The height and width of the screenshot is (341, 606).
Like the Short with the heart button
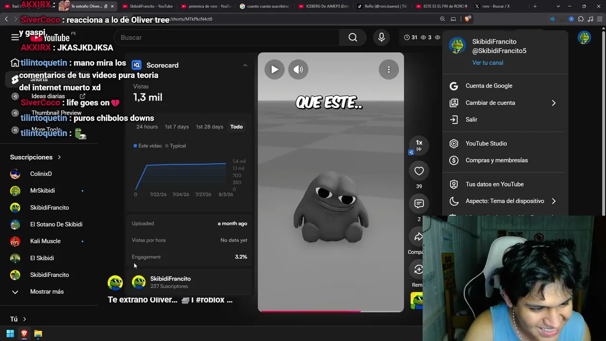coord(419,171)
